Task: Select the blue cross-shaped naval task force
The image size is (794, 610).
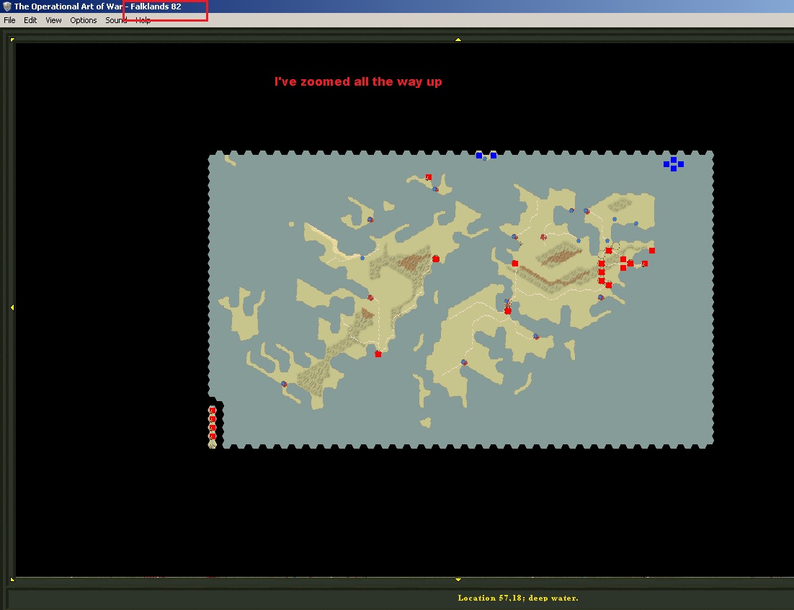Action: (674, 164)
